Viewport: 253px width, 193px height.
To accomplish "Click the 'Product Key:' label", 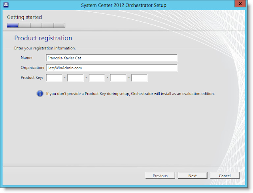I will pos(32,78).
